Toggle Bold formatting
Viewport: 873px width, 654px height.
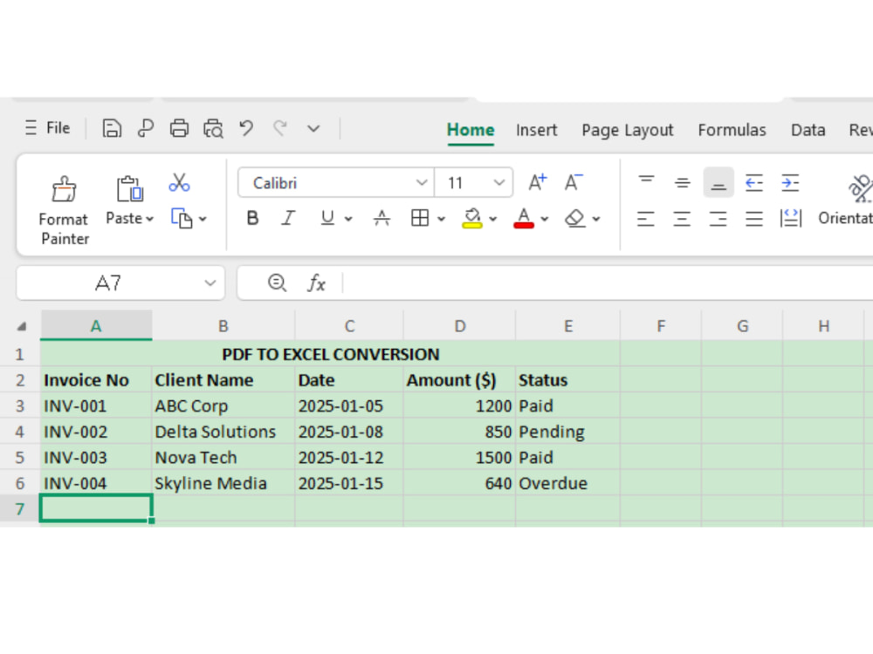click(252, 218)
